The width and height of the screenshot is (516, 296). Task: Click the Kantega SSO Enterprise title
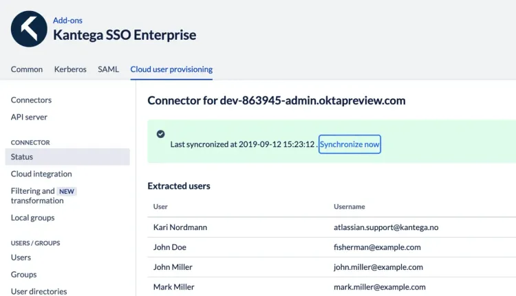125,35
